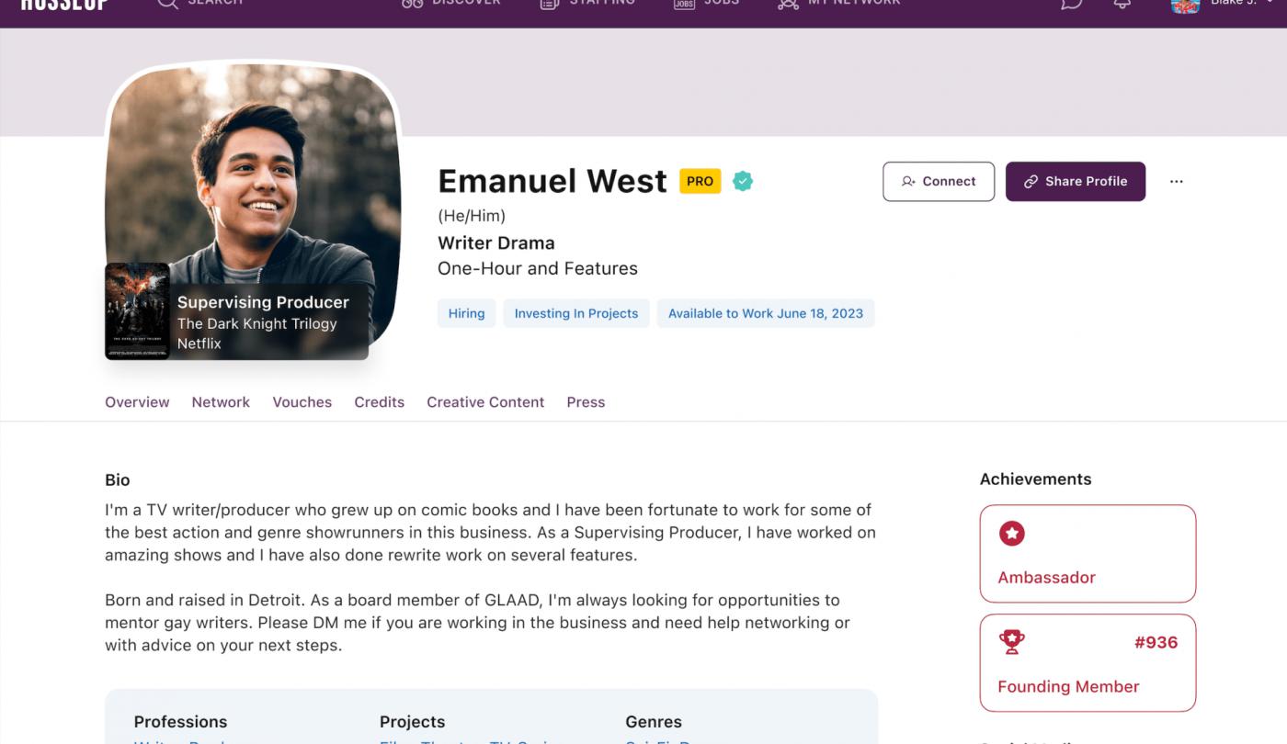Viewport: 1287px width, 744px height.
Task: Switch to the Credits tab
Action: [x=379, y=402]
